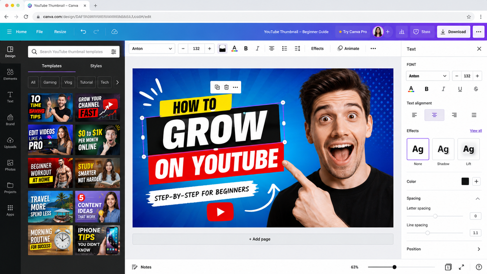Click the Download button

(453, 32)
